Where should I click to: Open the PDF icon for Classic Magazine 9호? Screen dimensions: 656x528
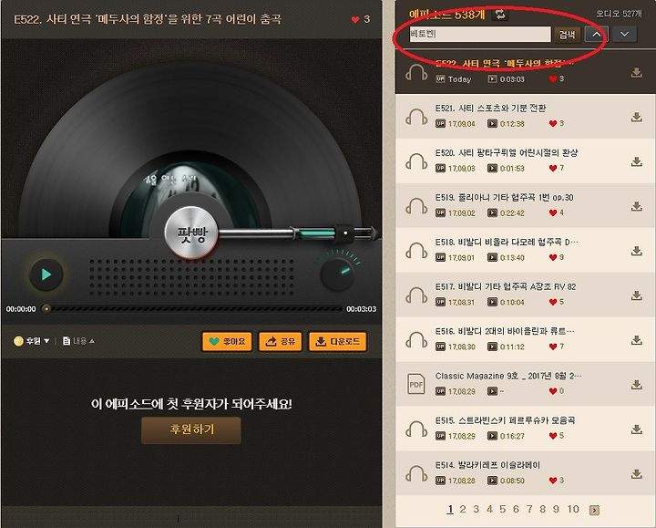[x=416, y=384]
